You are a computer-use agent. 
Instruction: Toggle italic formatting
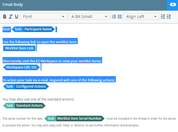10,17
